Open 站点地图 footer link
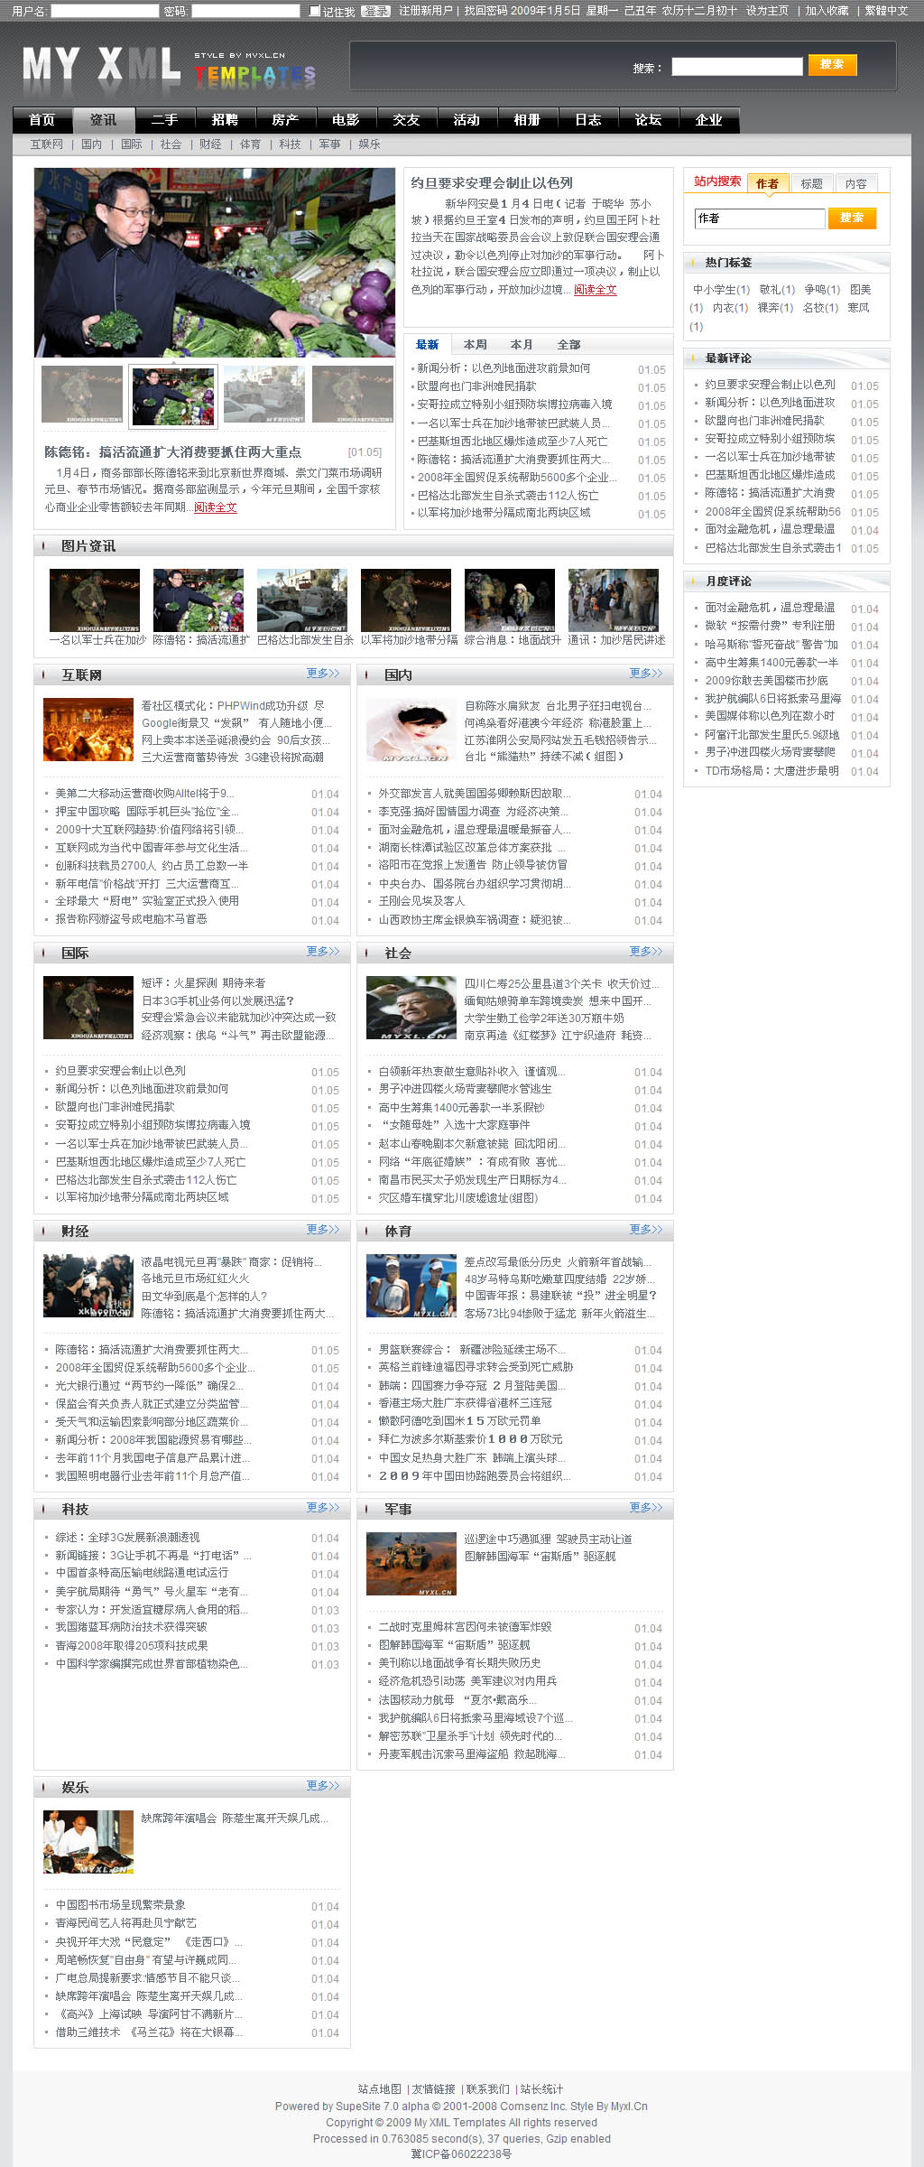 (380, 2089)
